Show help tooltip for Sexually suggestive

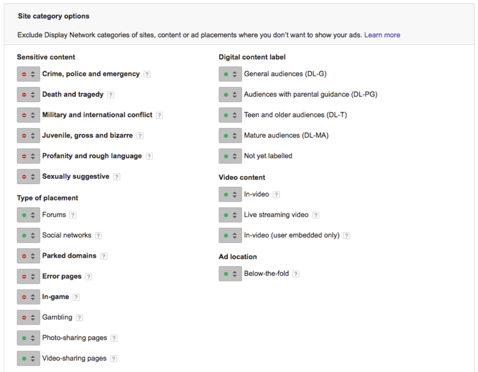(x=116, y=177)
